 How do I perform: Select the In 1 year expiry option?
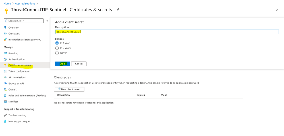tap(57, 43)
